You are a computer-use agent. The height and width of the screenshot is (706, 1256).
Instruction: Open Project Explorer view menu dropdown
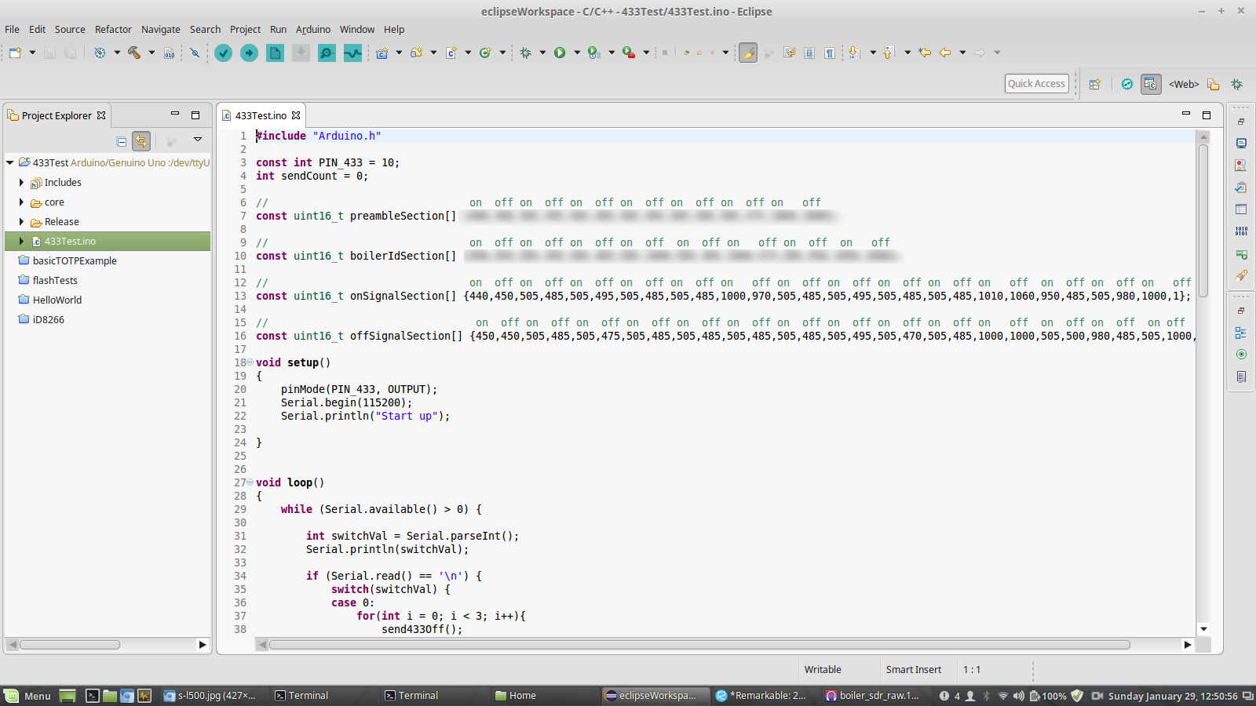(x=198, y=140)
